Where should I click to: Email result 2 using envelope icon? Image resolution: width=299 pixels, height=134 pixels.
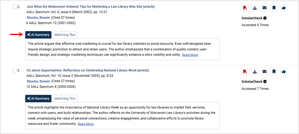(x=264, y=8)
